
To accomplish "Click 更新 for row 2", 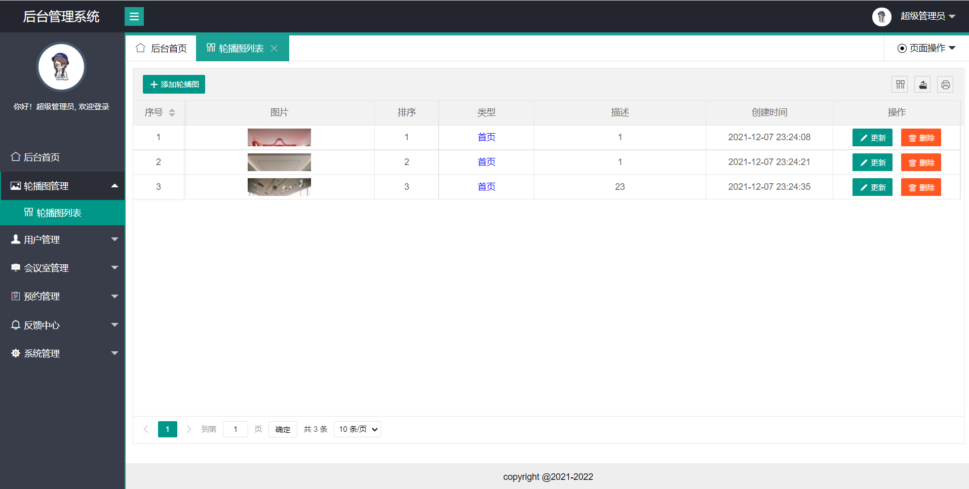I will click(872, 162).
